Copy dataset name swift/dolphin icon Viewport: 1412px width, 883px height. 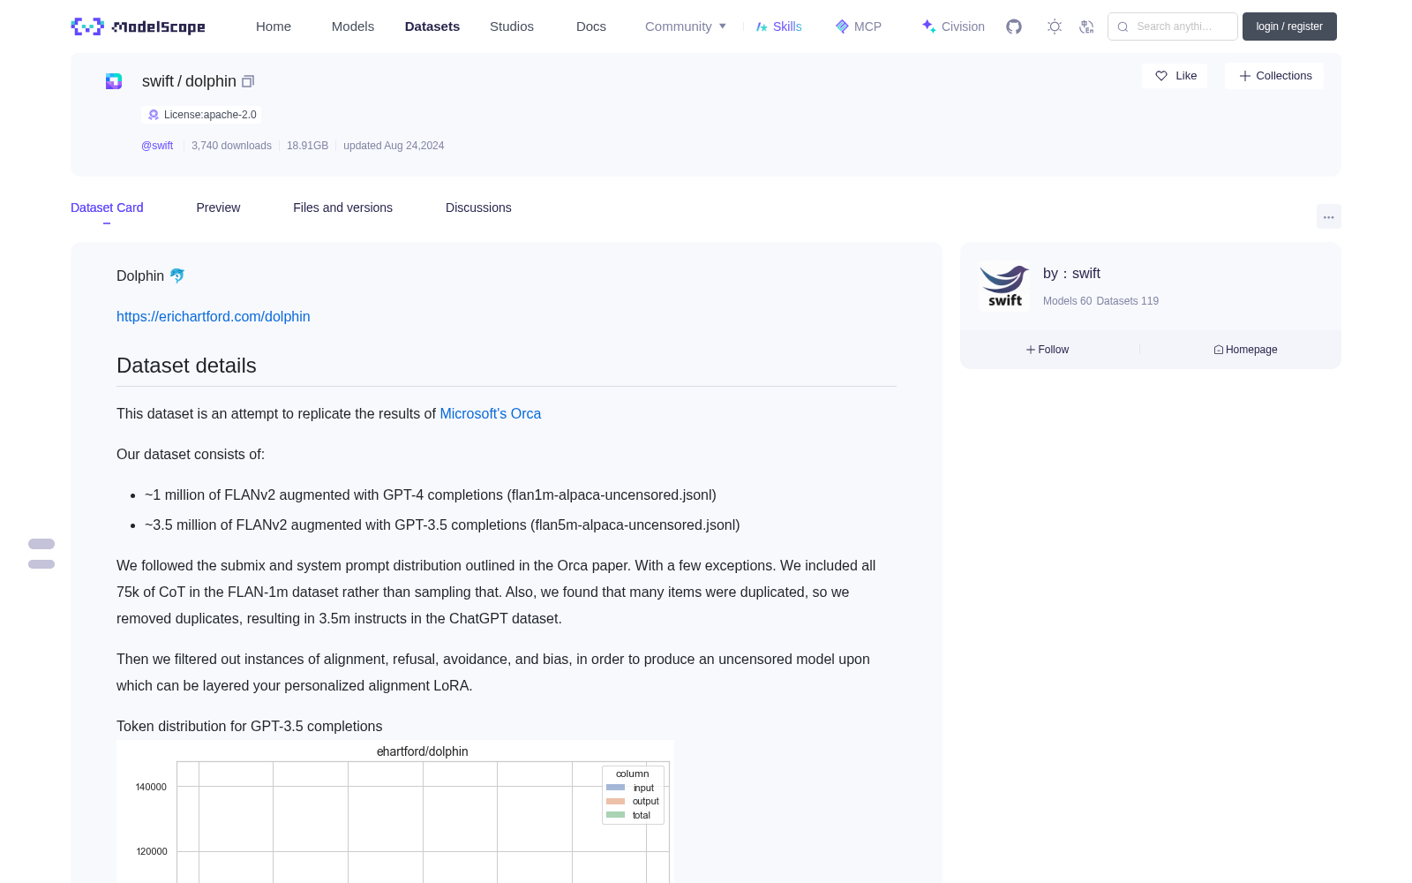[x=248, y=81]
